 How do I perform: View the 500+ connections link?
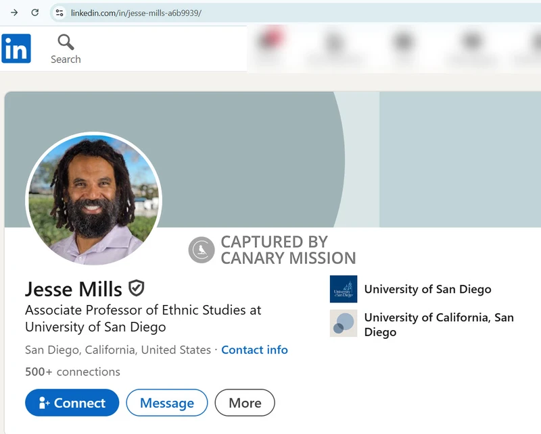(72, 372)
